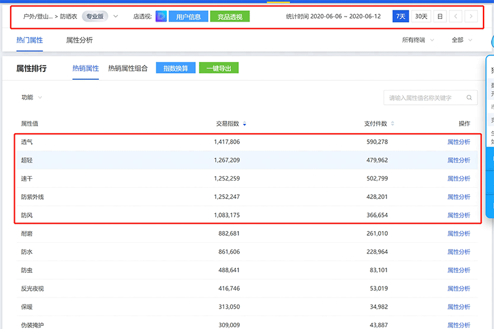Screen dimensions: 494x329
Task: Click the 用户信息 button
Action: coord(188,17)
